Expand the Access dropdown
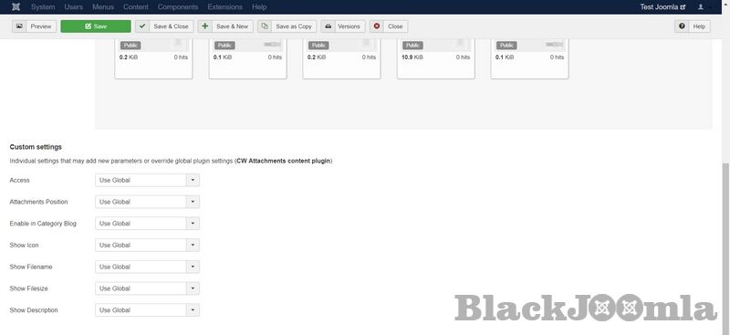The height and width of the screenshot is (335, 730). pyautogui.click(x=147, y=181)
